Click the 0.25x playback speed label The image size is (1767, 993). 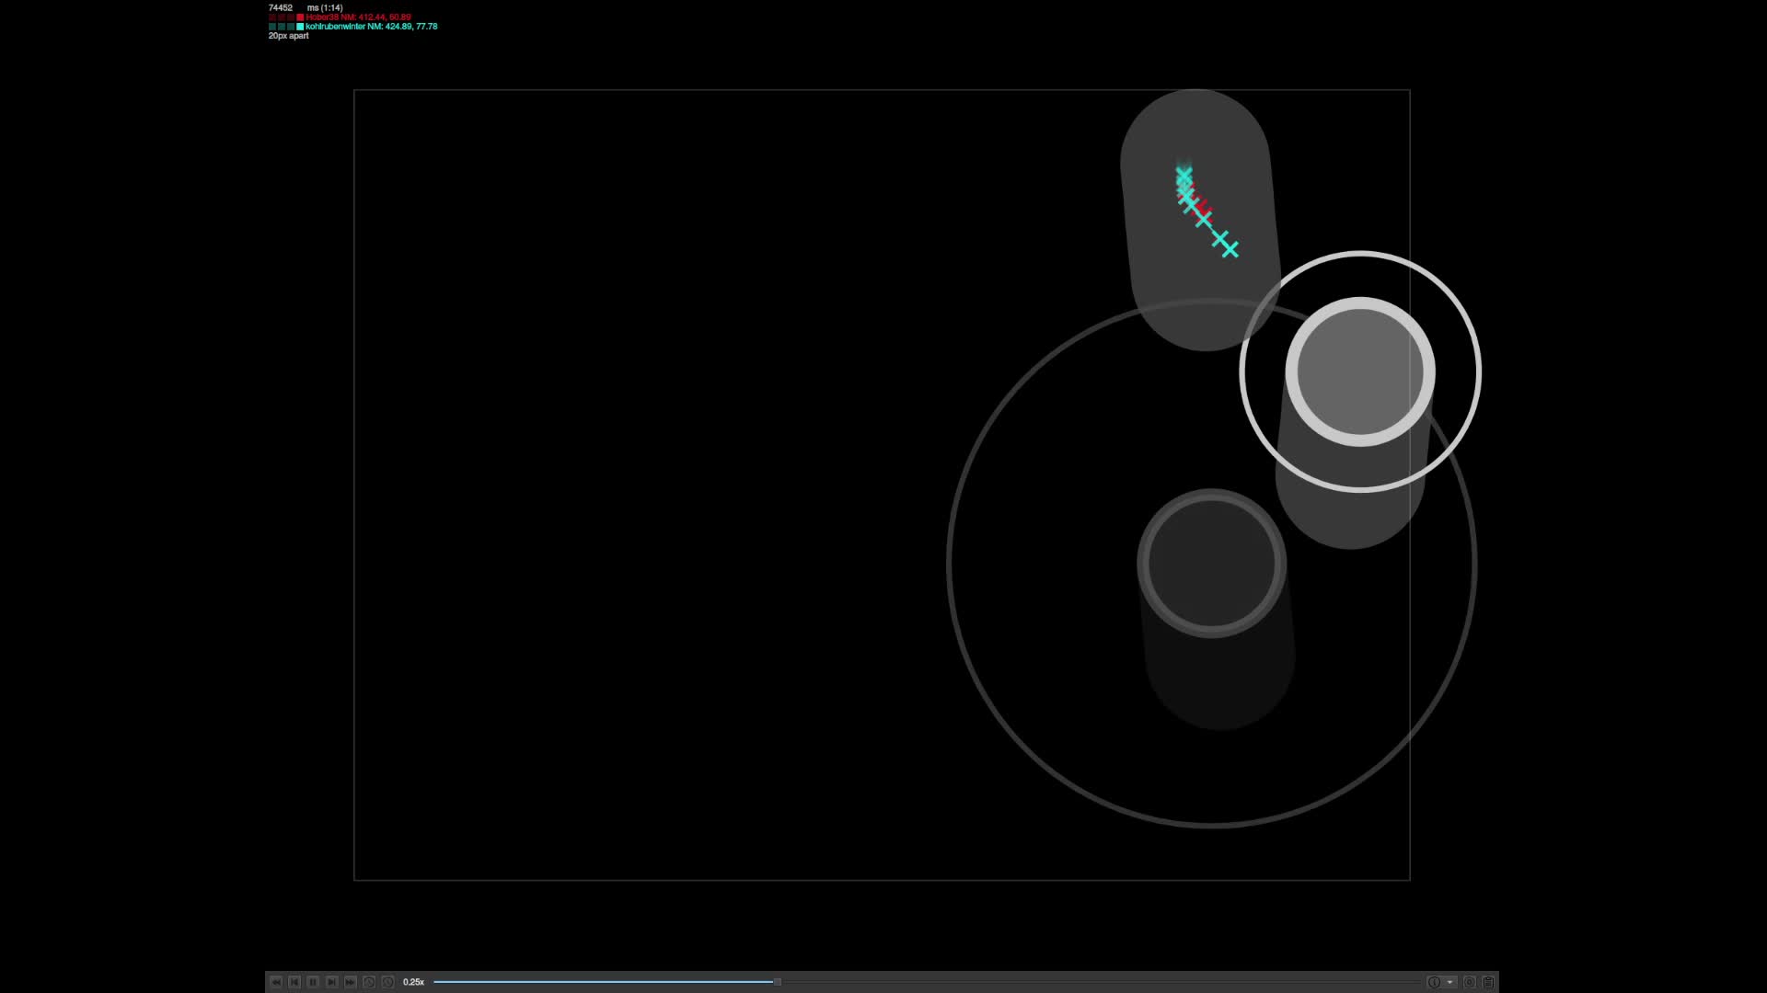click(x=413, y=982)
